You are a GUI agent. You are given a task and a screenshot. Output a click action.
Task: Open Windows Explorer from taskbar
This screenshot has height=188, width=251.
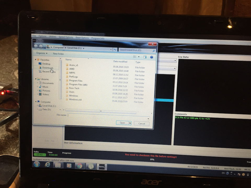pos(58,165)
